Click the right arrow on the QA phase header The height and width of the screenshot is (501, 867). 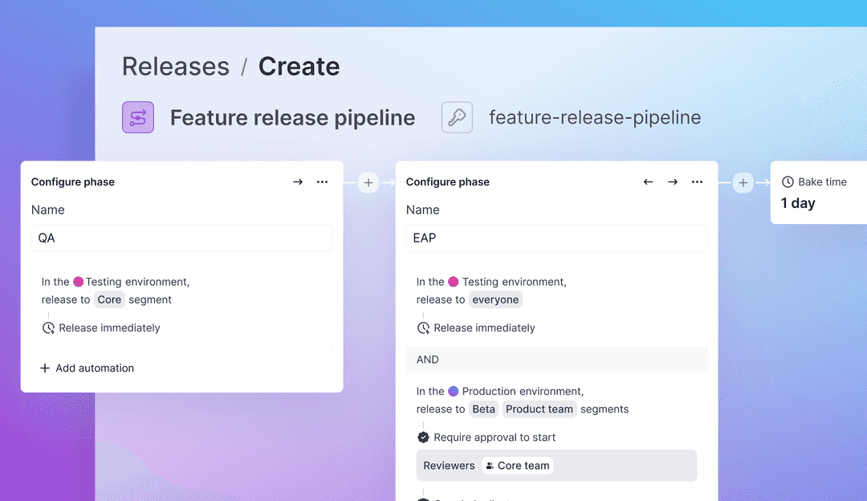click(297, 181)
